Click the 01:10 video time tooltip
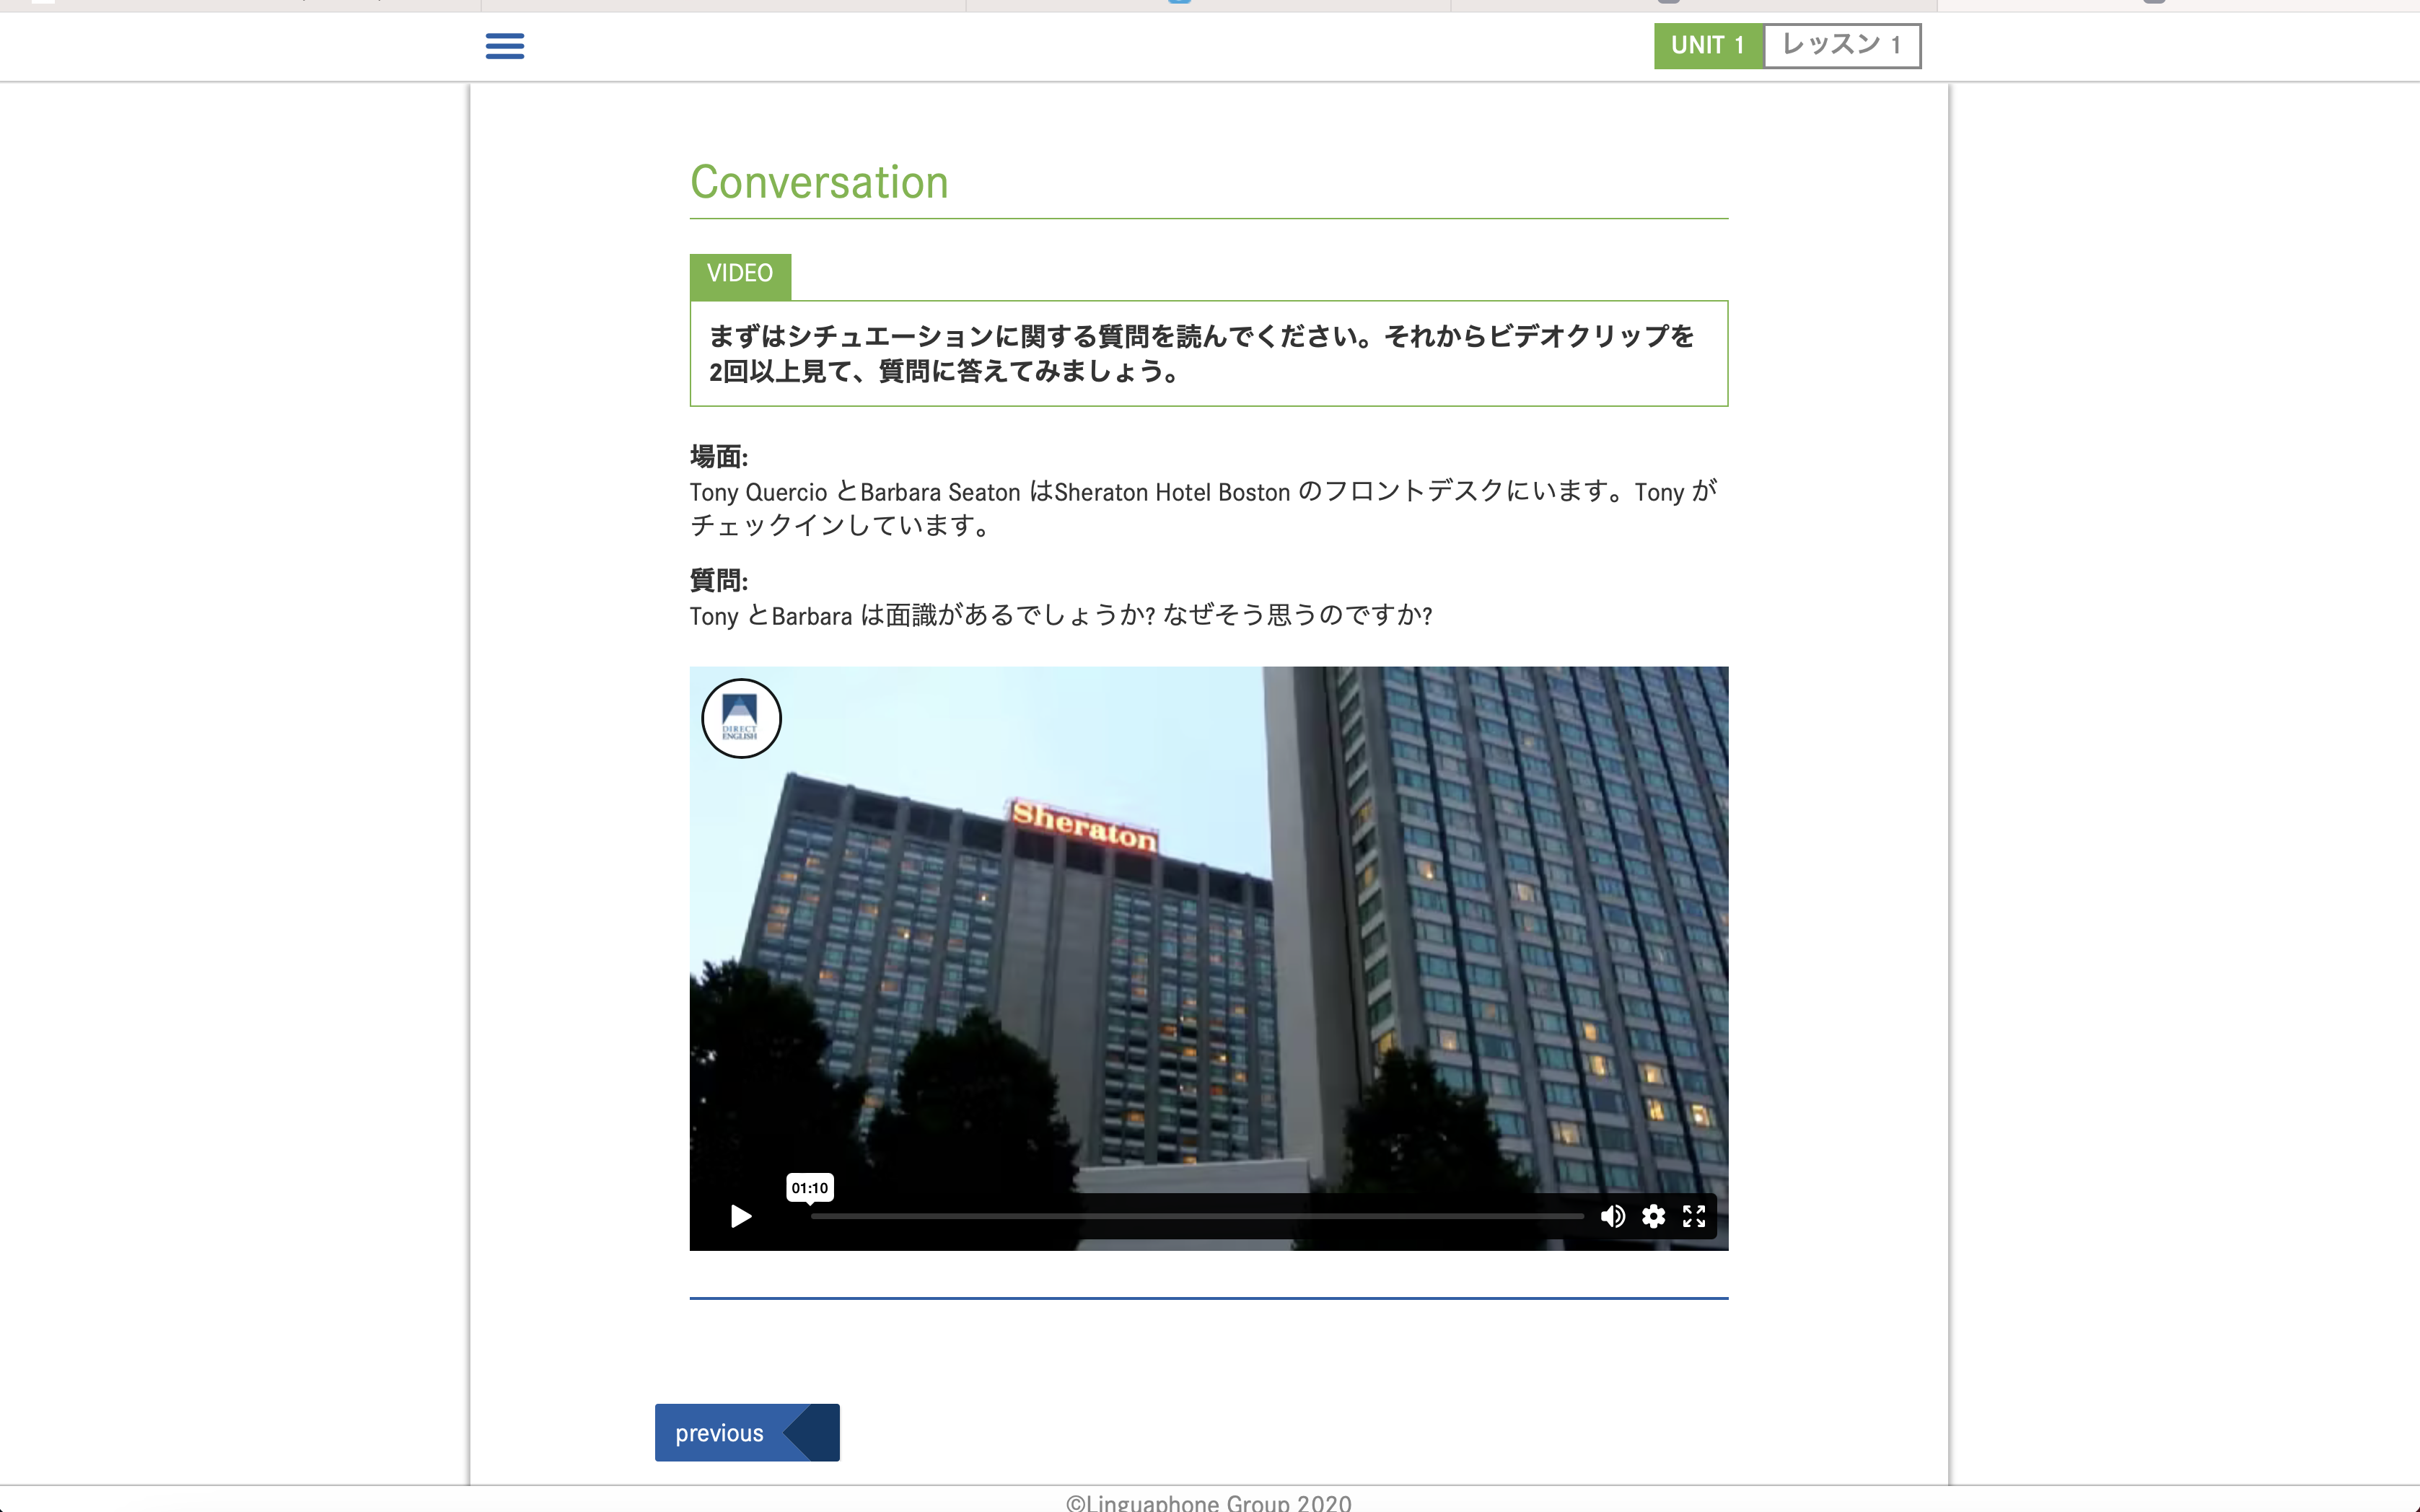The image size is (2420, 1512). pos(810,1188)
